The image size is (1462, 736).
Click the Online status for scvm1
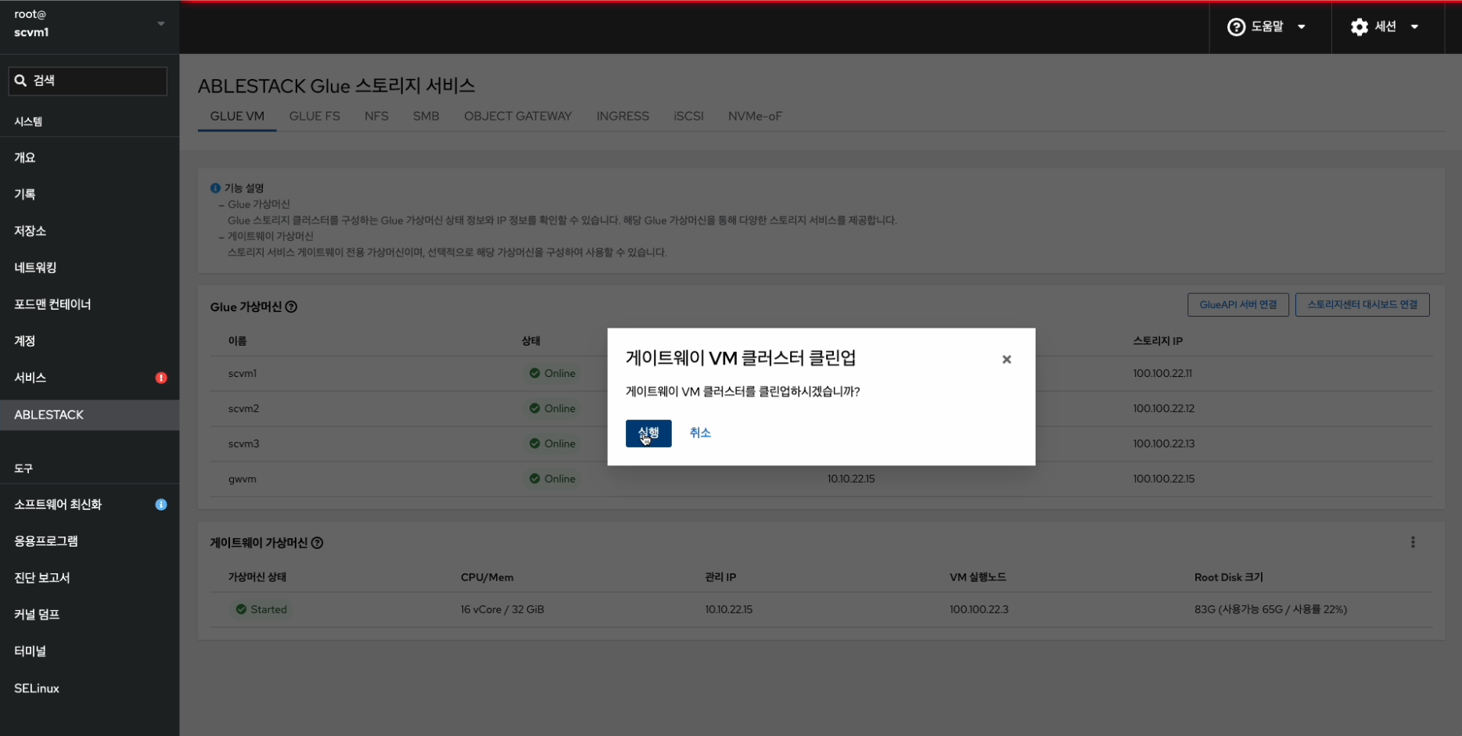pos(552,374)
